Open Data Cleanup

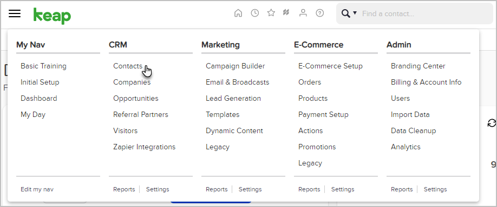click(413, 130)
